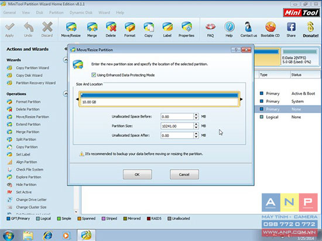The image size is (322, 241).
Task: Click the Copy toolbar icon
Action: click(149, 29)
